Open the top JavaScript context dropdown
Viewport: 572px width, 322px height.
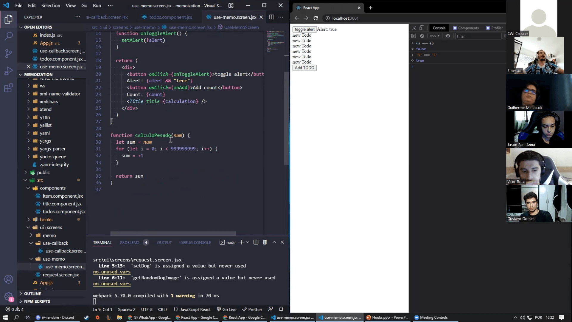pyautogui.click(x=435, y=36)
